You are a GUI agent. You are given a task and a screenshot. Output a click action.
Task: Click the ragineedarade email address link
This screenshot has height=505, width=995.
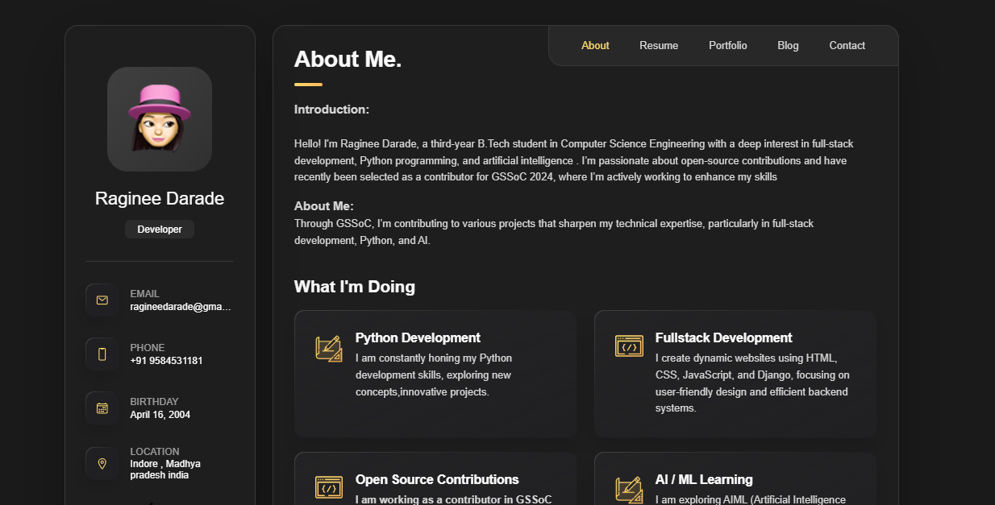[181, 307]
